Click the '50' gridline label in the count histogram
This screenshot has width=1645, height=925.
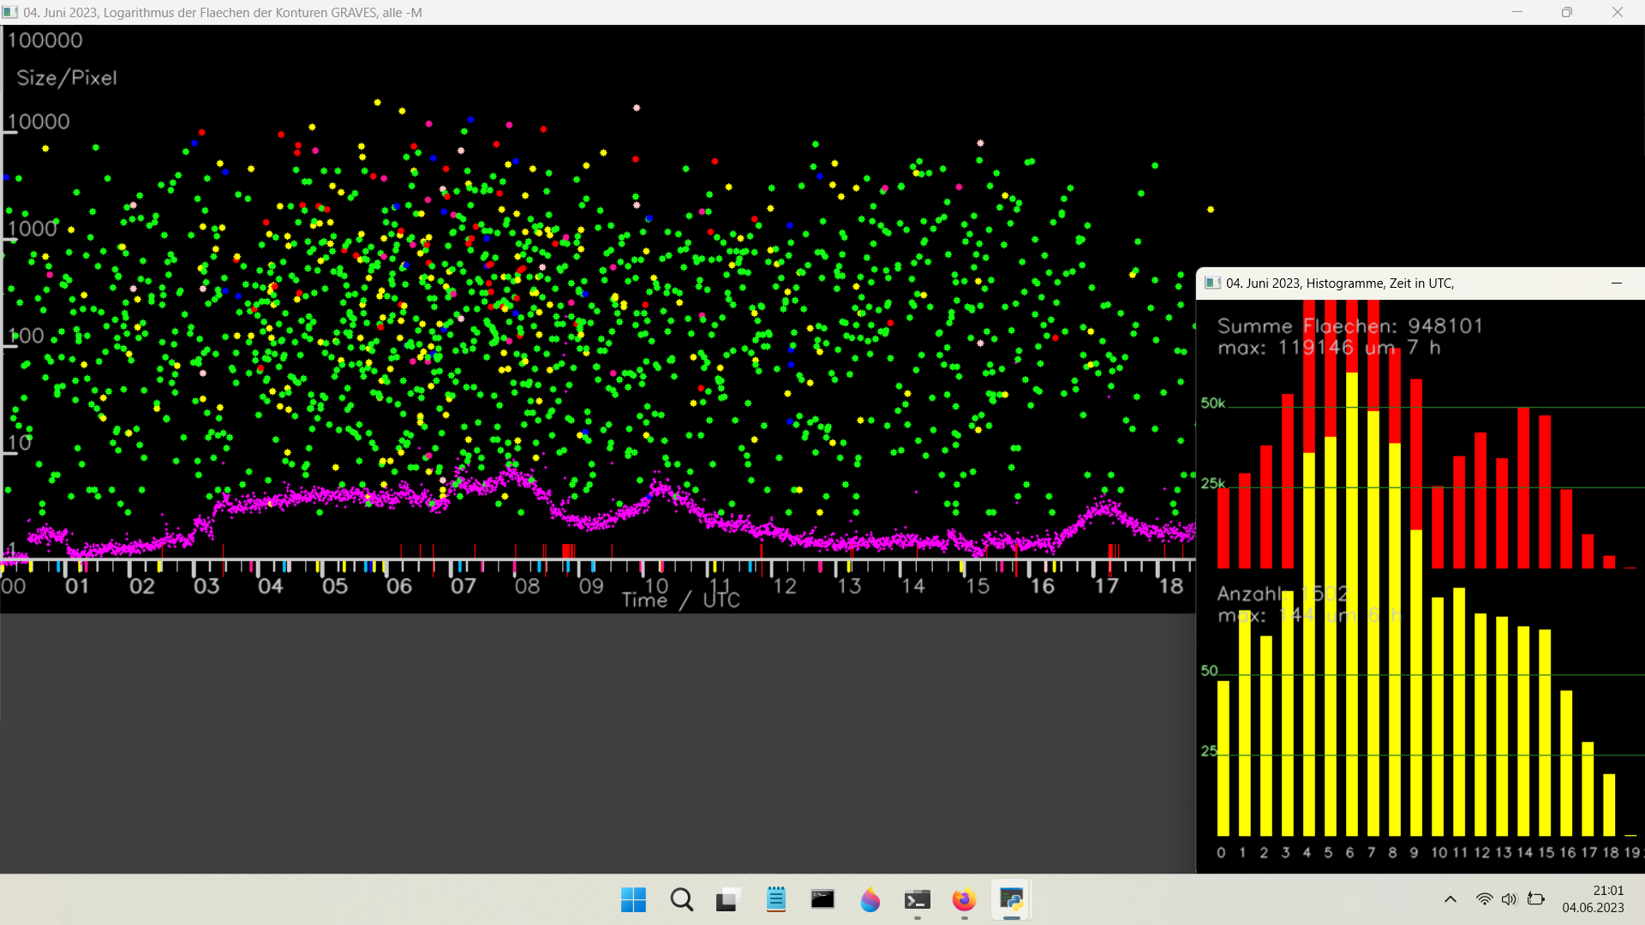pyautogui.click(x=1210, y=671)
